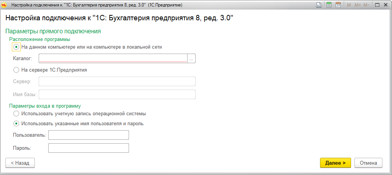Click into the Пользователь text field

coord(88,135)
